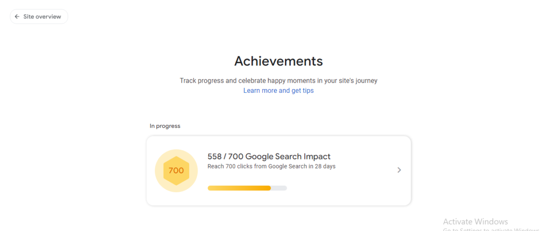The image size is (555, 231).
Task: Go back via the Site overview button
Action: (x=39, y=17)
